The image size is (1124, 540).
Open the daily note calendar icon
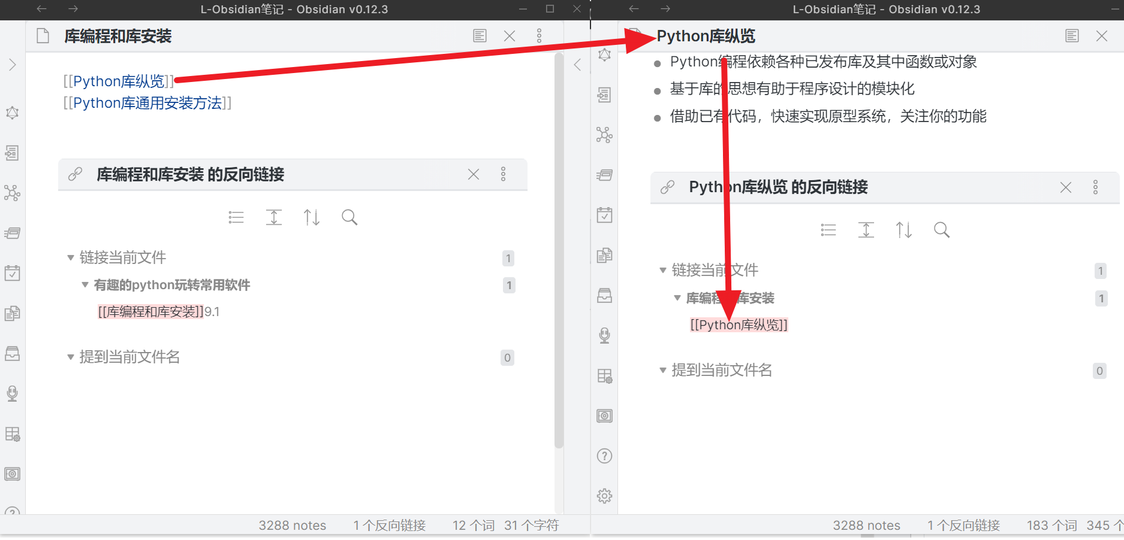pyautogui.click(x=12, y=273)
